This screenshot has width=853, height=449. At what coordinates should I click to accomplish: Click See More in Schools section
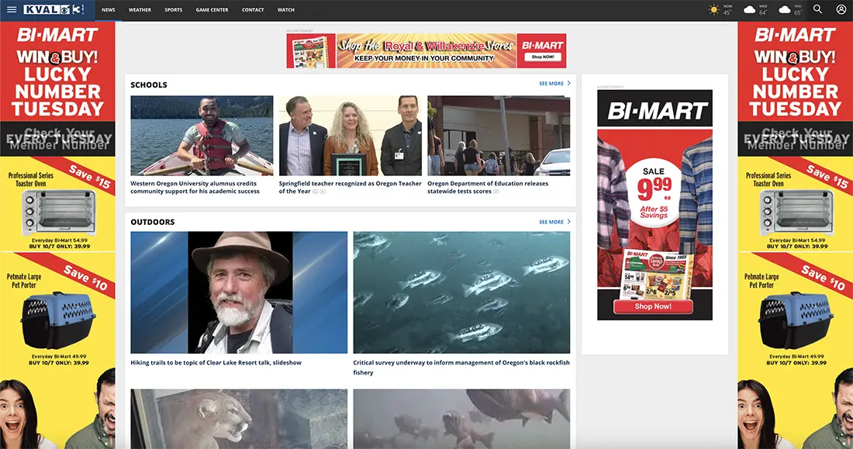(554, 84)
